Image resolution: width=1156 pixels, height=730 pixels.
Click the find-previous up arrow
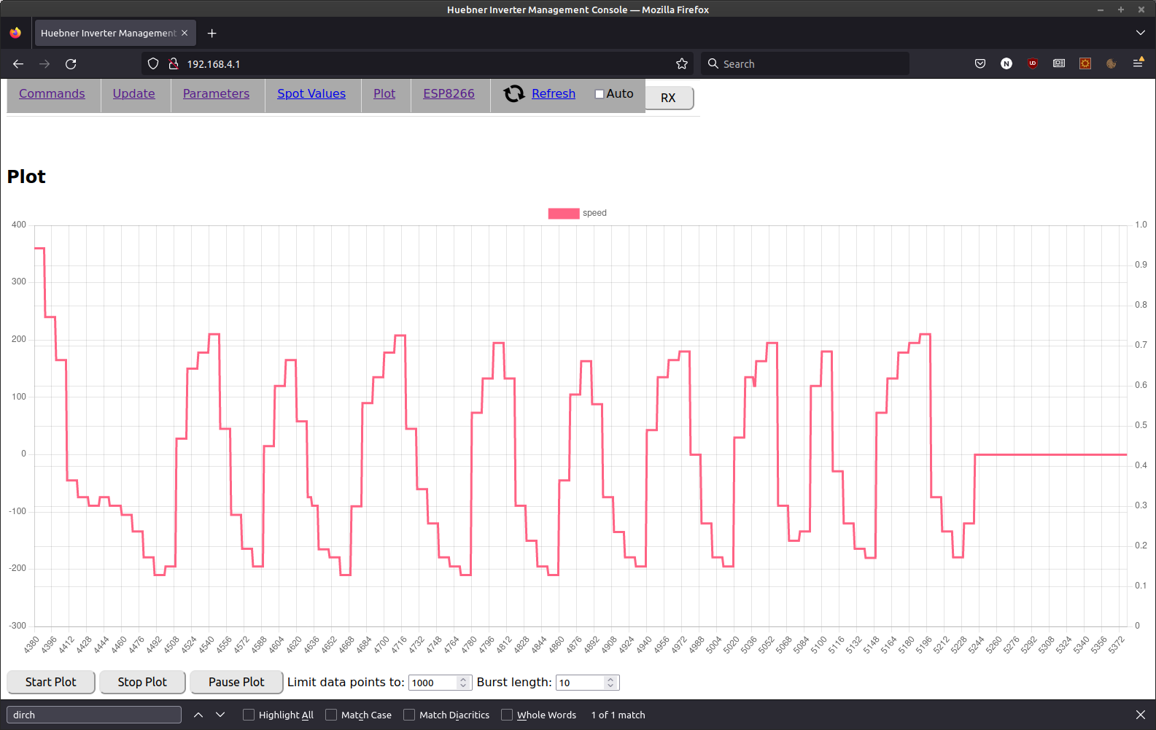coord(198,715)
